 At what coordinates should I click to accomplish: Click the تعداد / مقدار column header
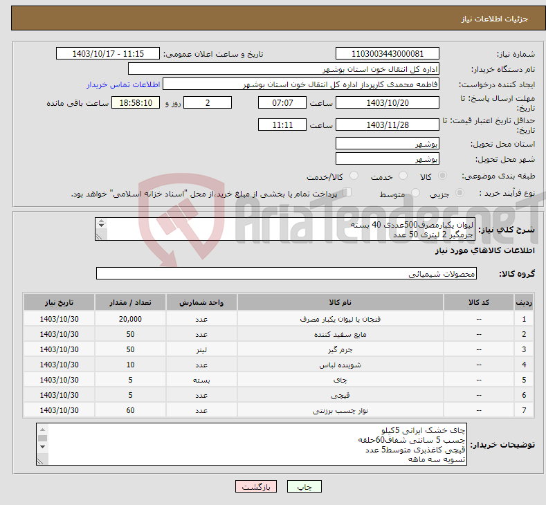[x=130, y=302]
